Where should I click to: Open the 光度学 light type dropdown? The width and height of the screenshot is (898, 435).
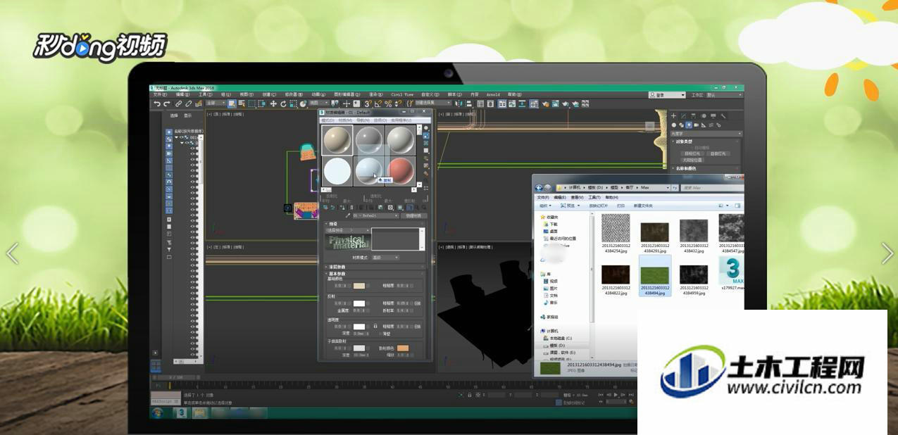click(x=706, y=134)
